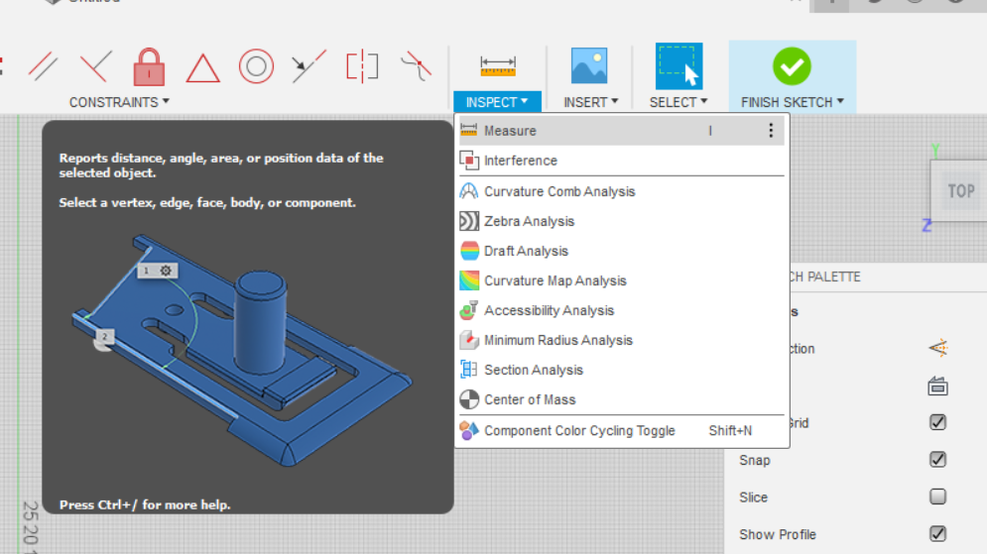Select the Perpendicular constraint tool
Screen dimensions: 987x554
(95, 66)
